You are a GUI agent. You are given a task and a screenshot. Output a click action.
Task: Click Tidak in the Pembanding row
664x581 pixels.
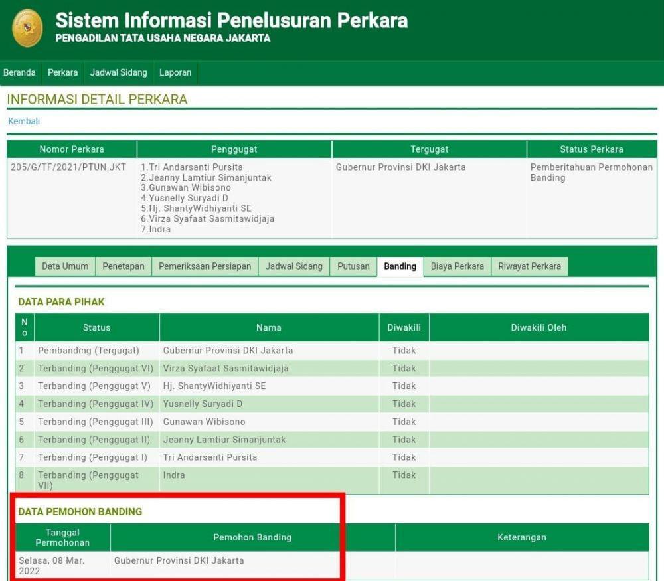tap(404, 351)
